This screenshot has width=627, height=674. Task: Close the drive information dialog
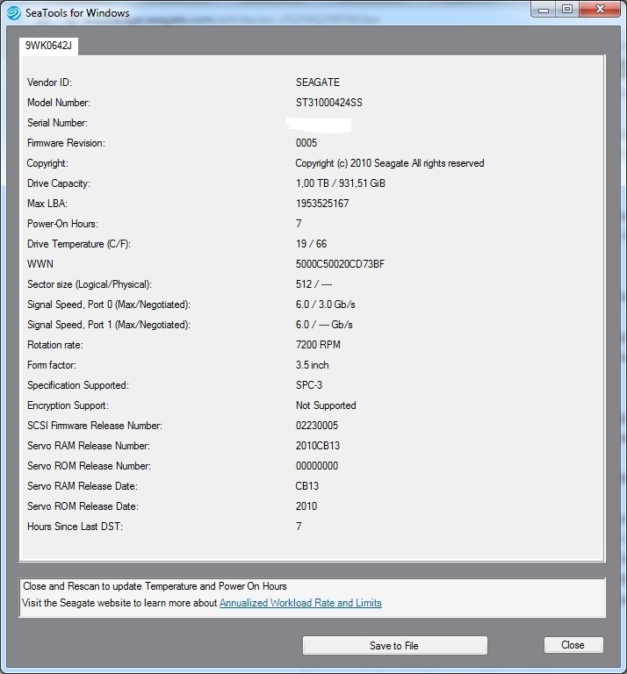[x=573, y=645]
